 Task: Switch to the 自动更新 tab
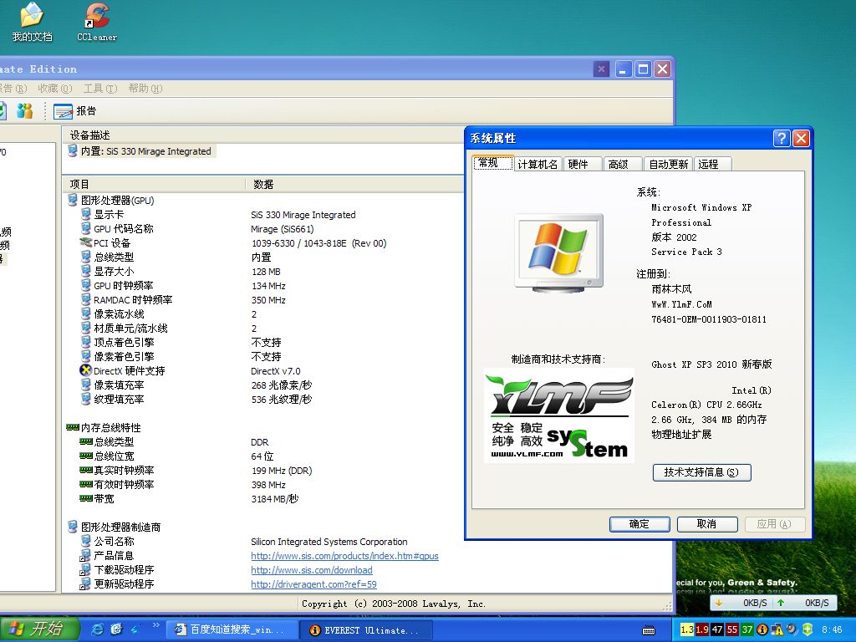668,165
